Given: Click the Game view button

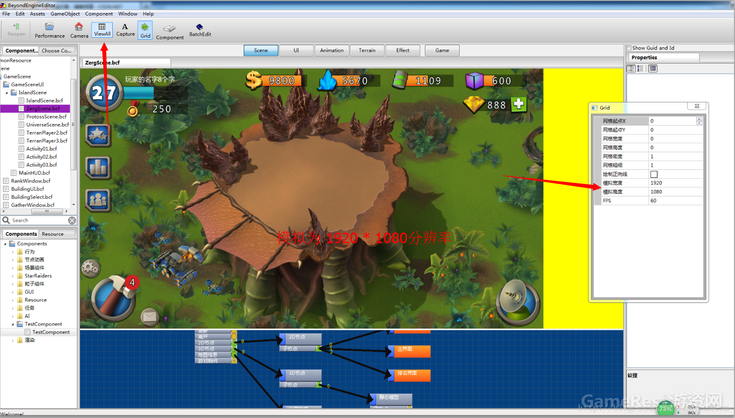Looking at the screenshot, I should (x=442, y=50).
